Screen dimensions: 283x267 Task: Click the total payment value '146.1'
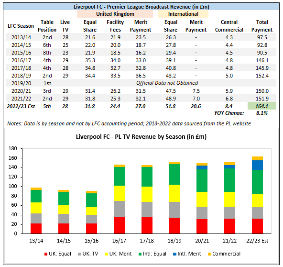pos(262,60)
